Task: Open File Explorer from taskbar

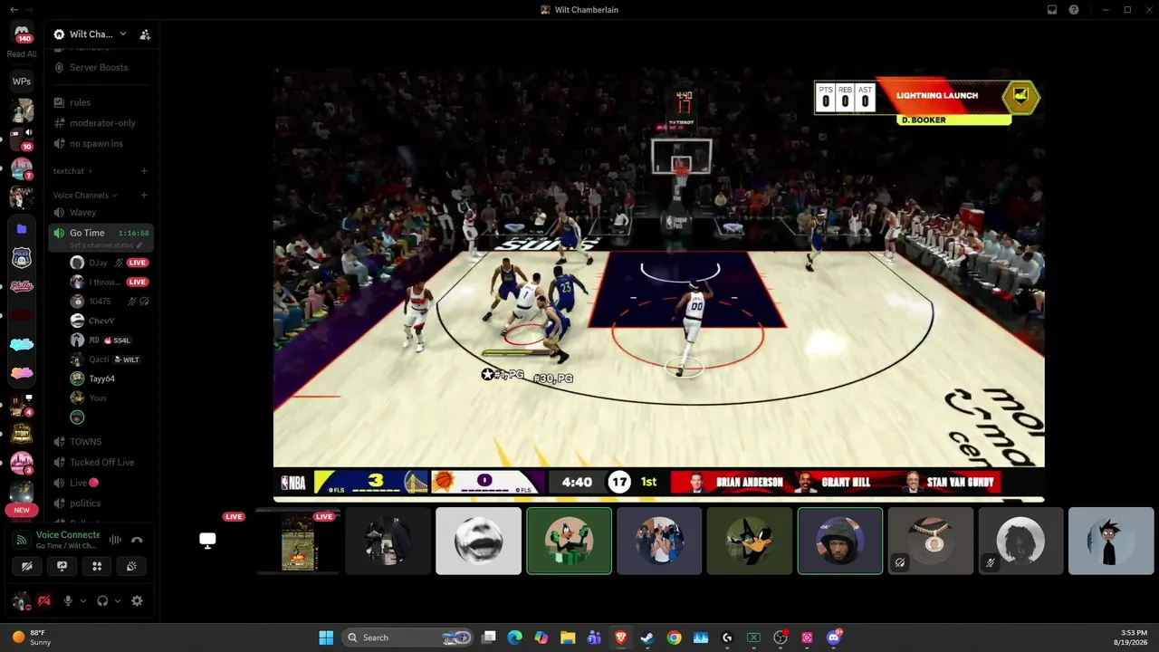Action: [568, 638]
